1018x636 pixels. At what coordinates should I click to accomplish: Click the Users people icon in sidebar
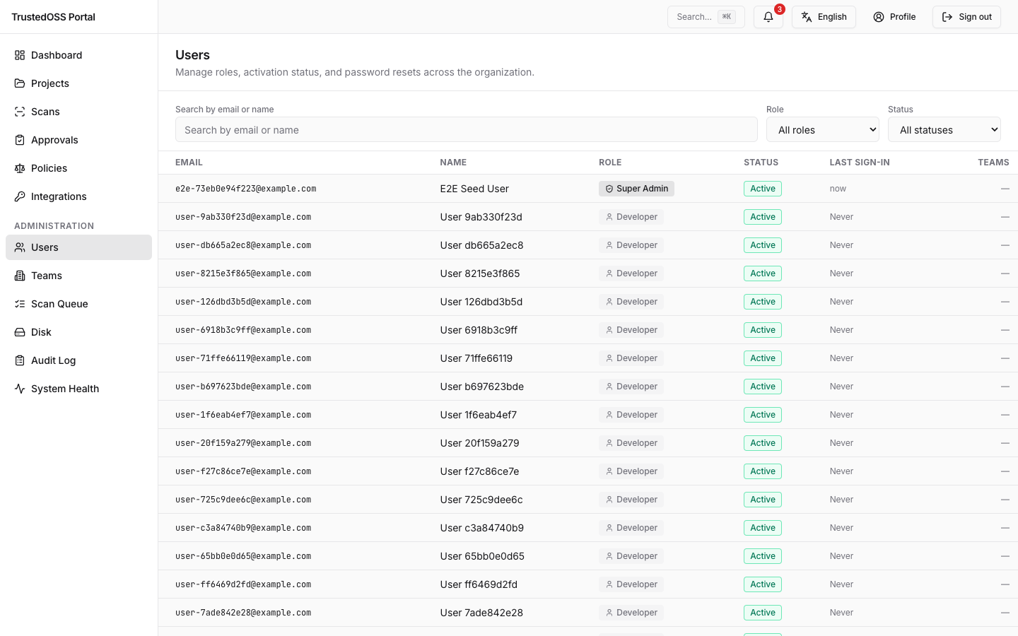tap(20, 247)
